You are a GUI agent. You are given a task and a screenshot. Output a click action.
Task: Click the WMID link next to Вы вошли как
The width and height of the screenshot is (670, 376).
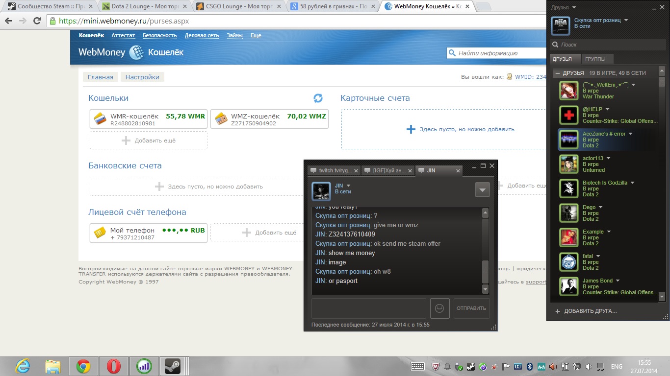[x=530, y=77]
